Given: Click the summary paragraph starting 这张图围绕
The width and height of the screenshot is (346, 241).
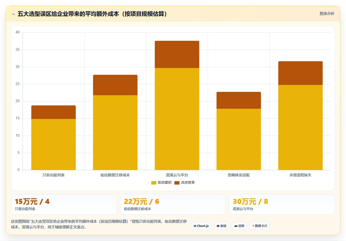Looking at the screenshot, I should click(99, 224).
